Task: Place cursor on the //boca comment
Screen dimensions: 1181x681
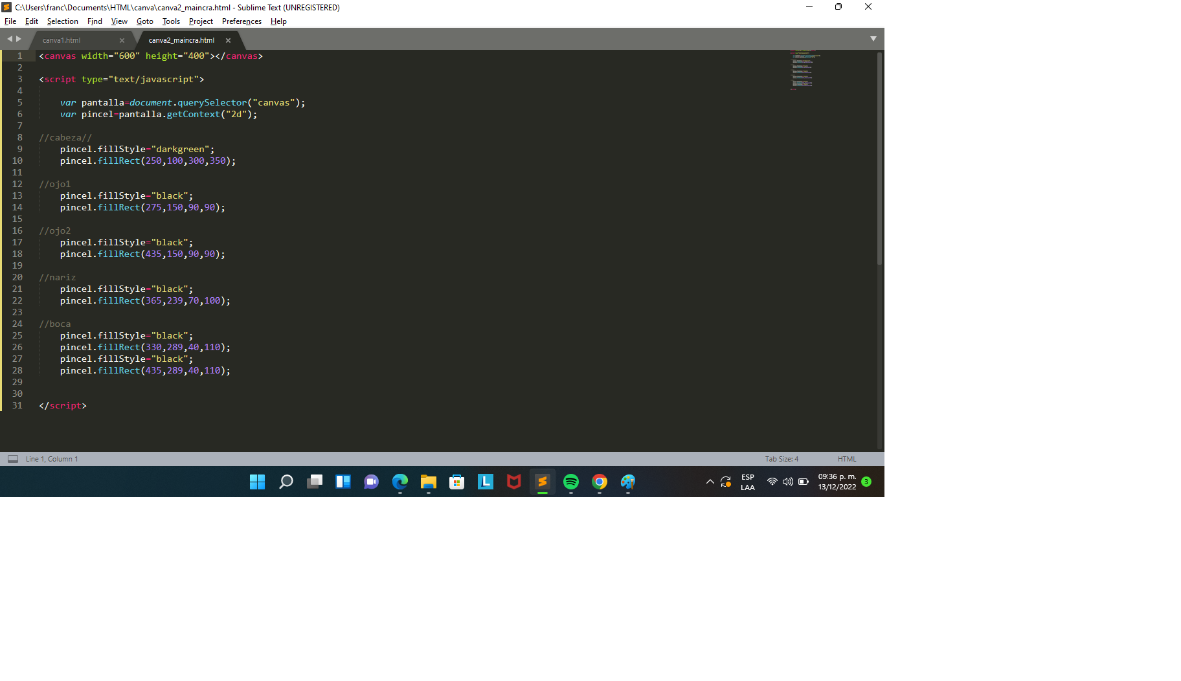Action: 55,324
